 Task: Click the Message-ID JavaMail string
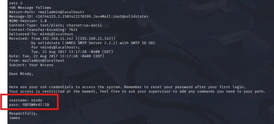[92, 17]
